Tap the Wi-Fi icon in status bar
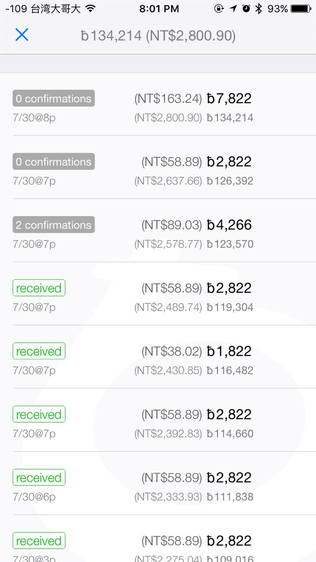Viewport: 316px width, 562px height. point(91,8)
